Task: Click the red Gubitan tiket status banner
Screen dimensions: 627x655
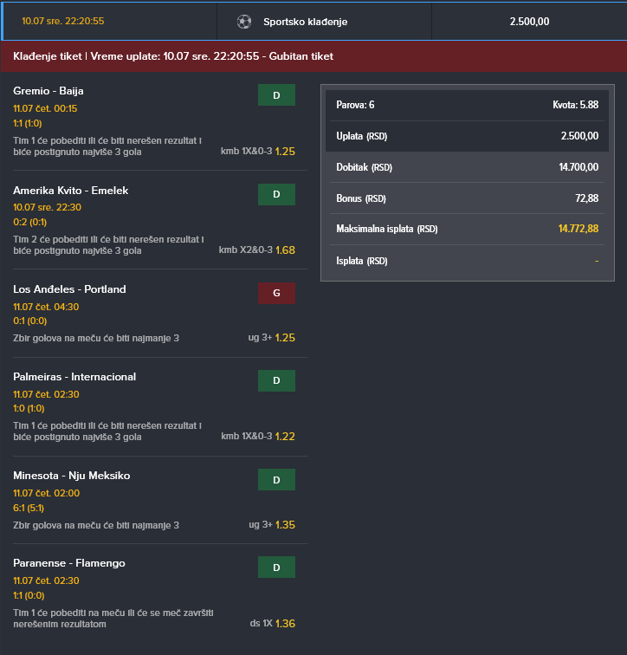Action: [x=173, y=56]
